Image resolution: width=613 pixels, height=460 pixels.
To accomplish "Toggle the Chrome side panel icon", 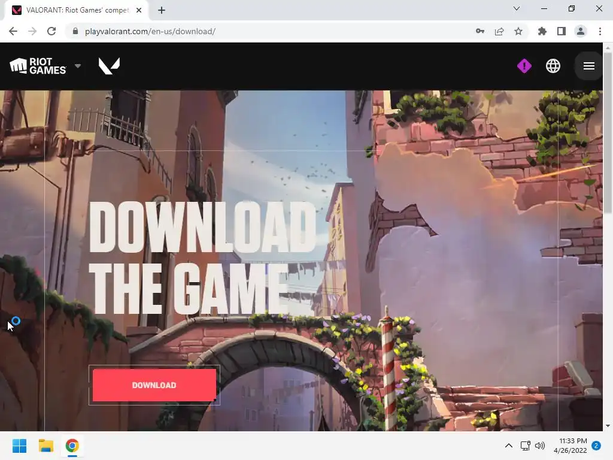I will pos(562,31).
